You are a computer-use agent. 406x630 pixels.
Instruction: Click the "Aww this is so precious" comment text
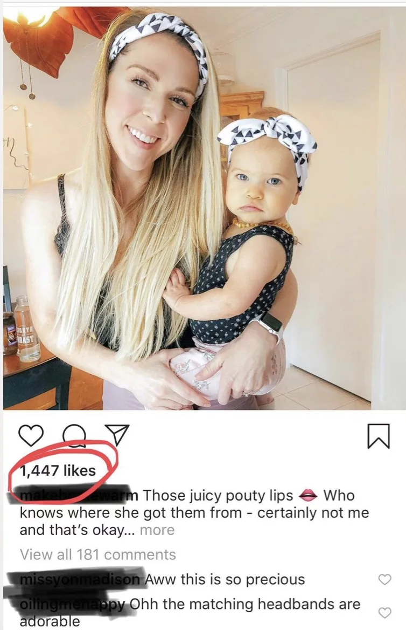coord(227,579)
